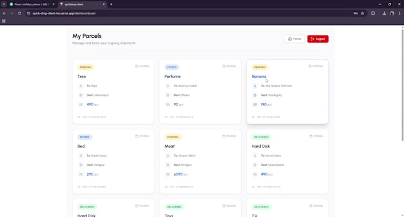404x217 pixels.
Task: Click the price icon beside 290 on Bed card
Action: point(81,174)
